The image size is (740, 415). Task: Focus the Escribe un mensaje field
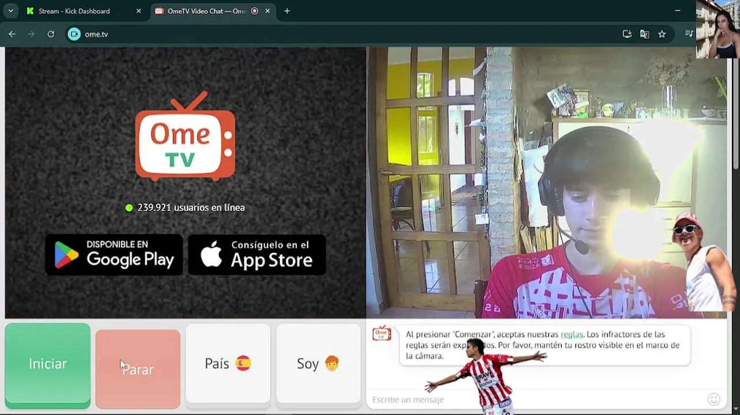coord(536,399)
